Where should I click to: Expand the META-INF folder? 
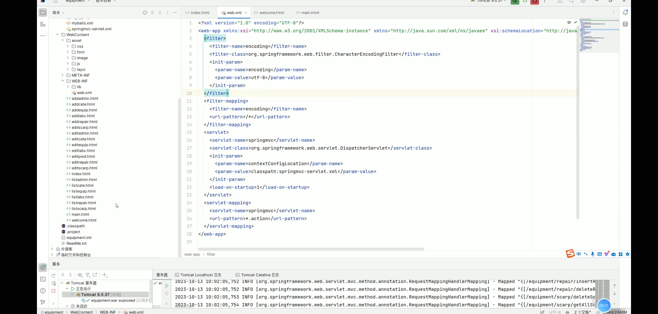(63, 75)
